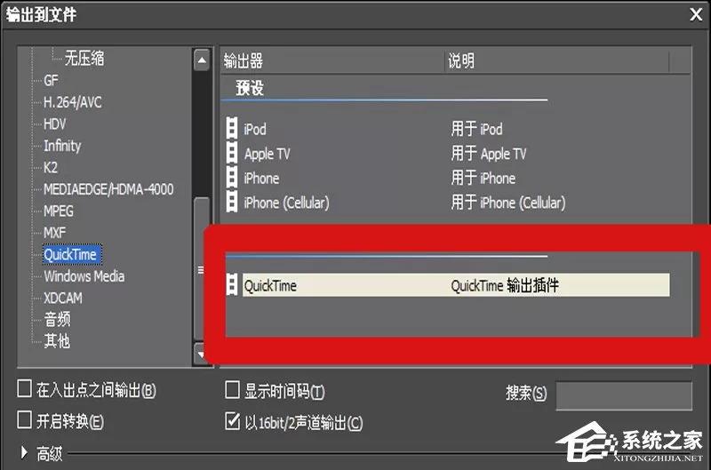711x470 pixels.
Task: Click the film icon beside iPod preset
Action: 232,129
